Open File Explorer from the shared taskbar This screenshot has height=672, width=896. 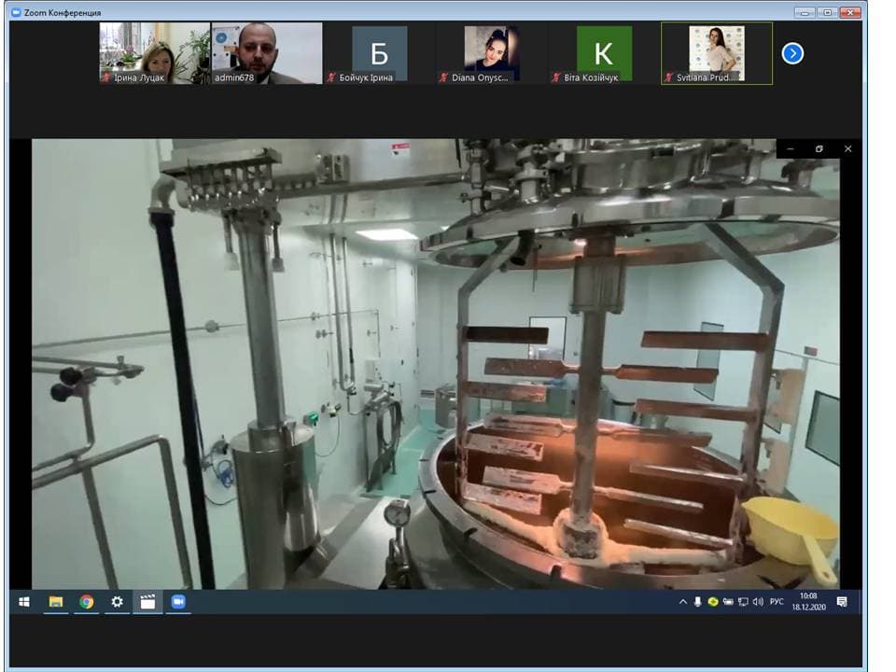click(x=55, y=602)
